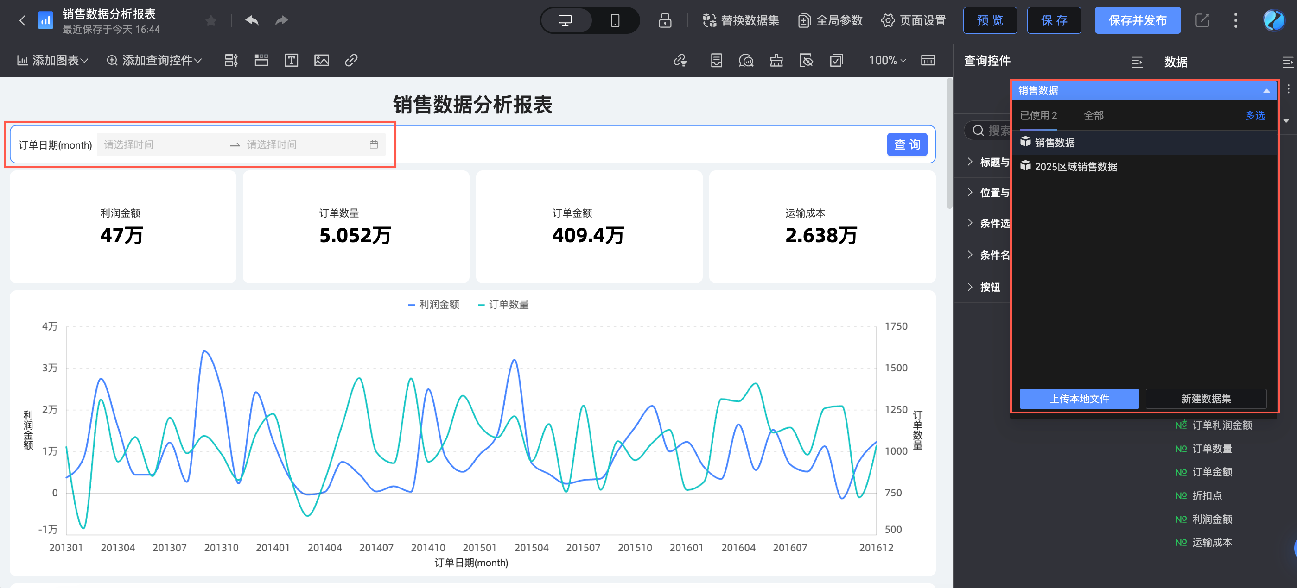Click the undo arrow icon
Image resolution: width=1297 pixels, height=588 pixels.
pos(252,20)
